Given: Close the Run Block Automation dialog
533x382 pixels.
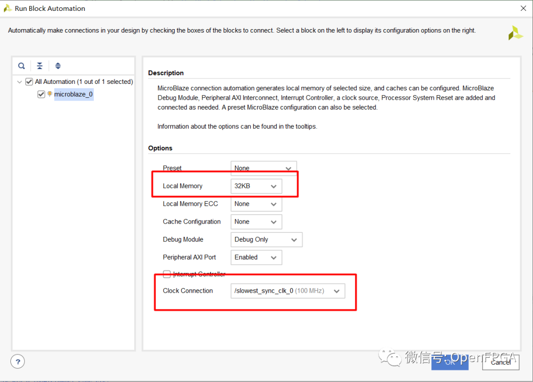Looking at the screenshot, I should tap(523, 8).
